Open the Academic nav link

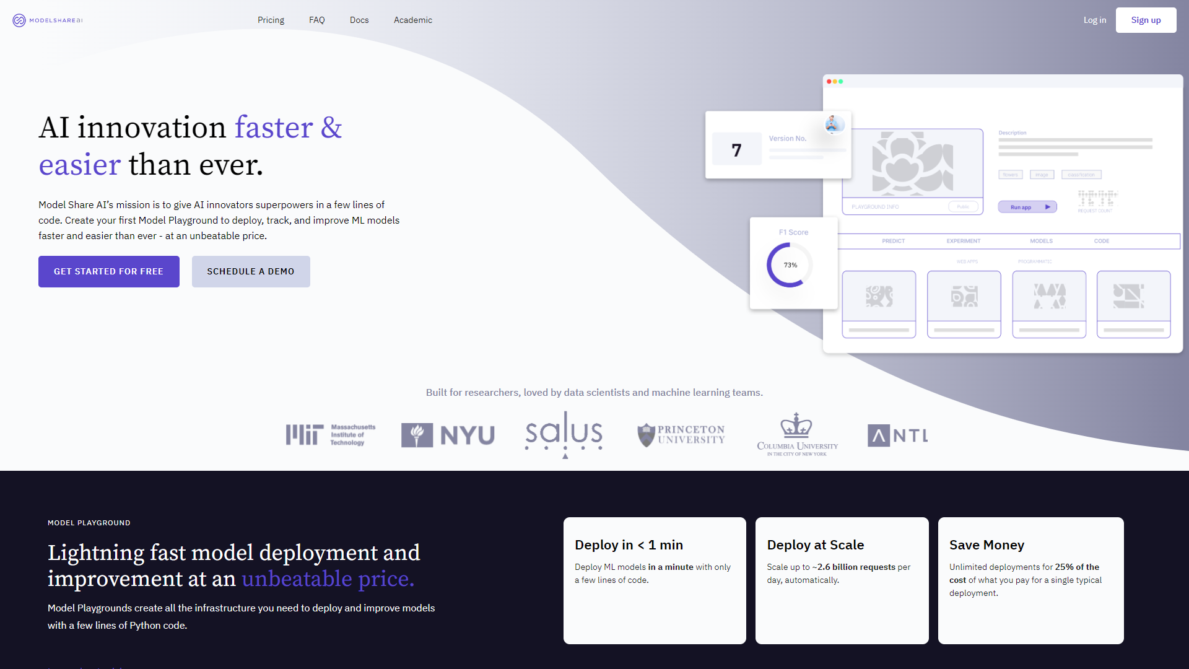coord(412,20)
